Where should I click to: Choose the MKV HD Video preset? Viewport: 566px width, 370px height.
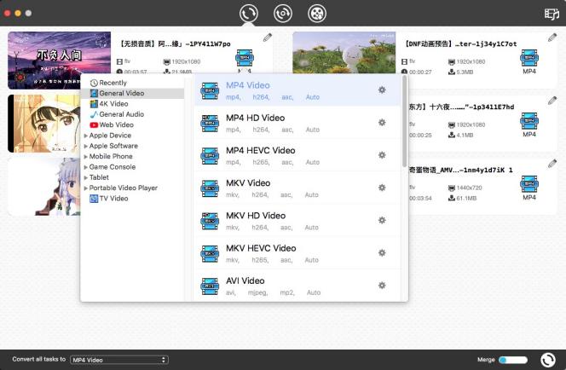[297, 220]
